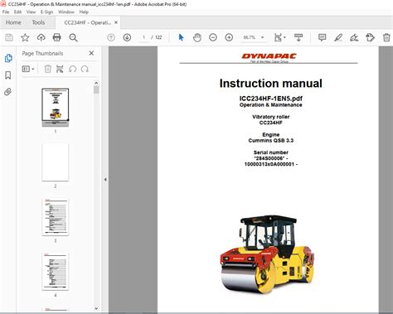Image resolution: width=393 pixels, height=314 pixels.
Task: Go to next page with down arrow
Action: [127, 37]
